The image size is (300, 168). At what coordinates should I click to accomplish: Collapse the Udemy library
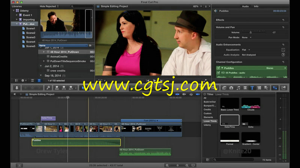click(13, 11)
